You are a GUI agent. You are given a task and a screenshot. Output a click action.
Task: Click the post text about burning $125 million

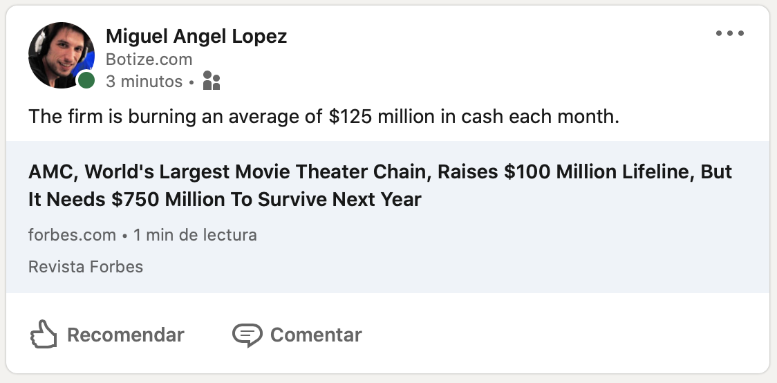tap(324, 116)
